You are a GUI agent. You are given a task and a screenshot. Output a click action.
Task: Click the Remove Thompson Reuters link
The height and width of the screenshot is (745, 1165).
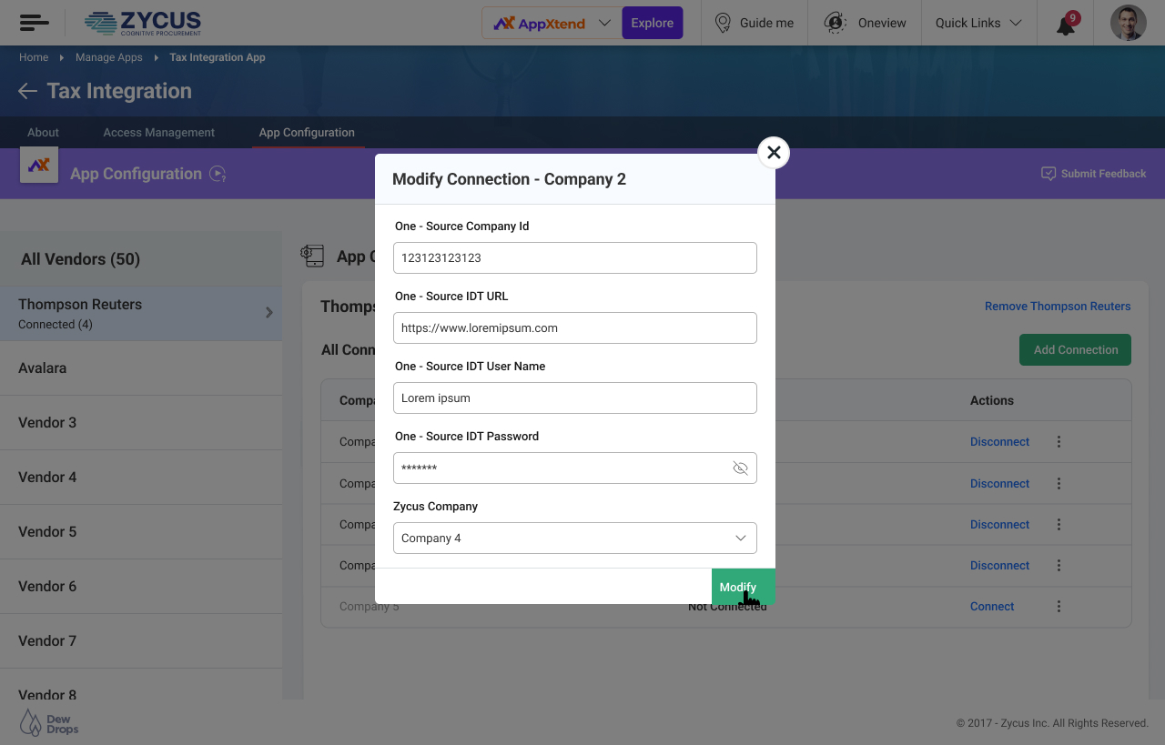[1058, 307]
